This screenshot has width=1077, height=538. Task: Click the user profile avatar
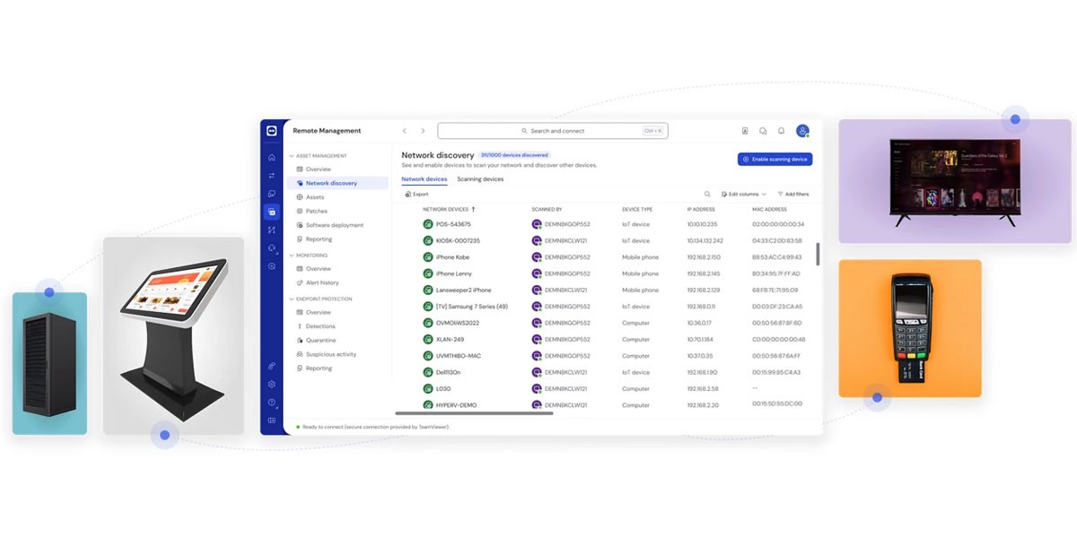click(802, 131)
